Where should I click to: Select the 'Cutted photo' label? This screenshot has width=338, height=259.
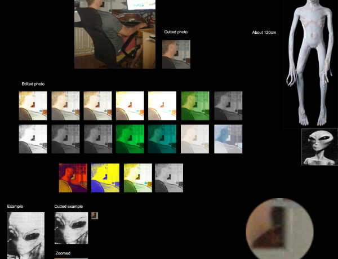point(176,32)
